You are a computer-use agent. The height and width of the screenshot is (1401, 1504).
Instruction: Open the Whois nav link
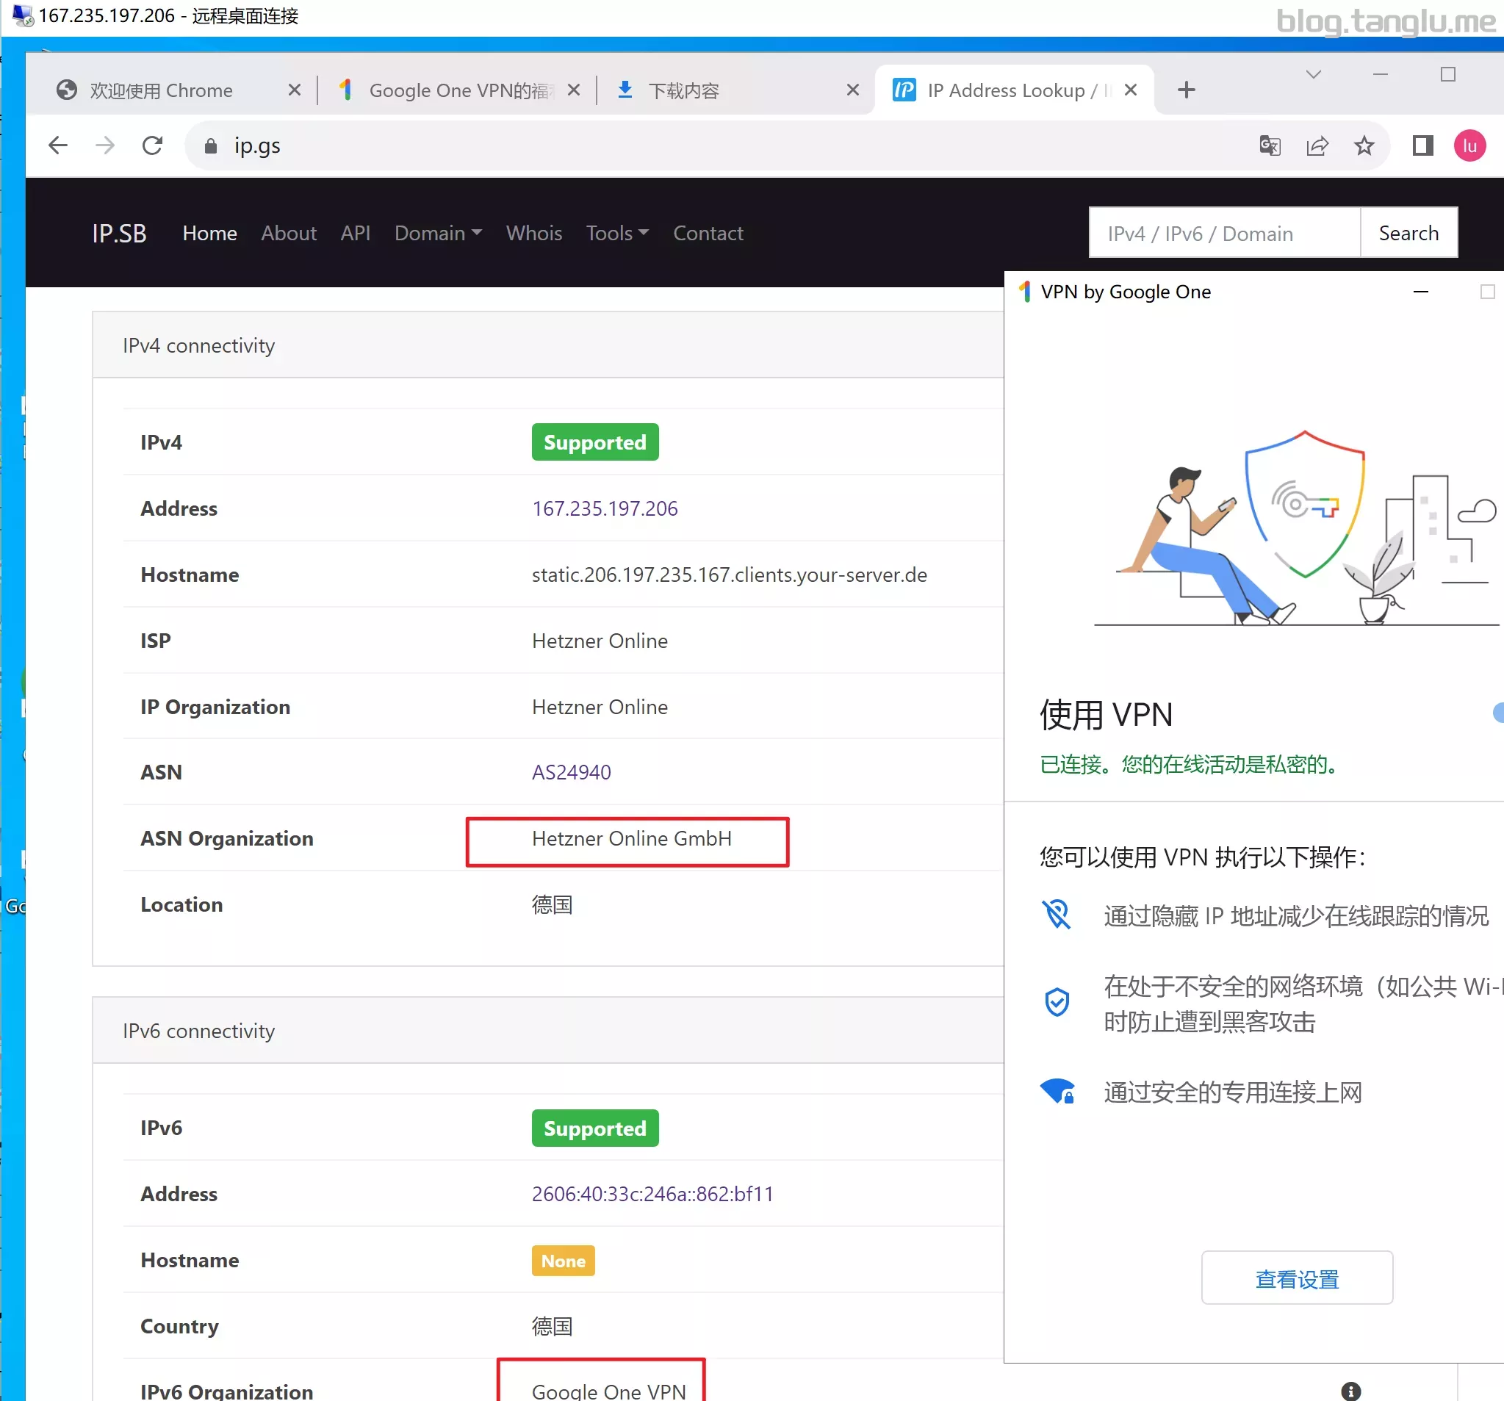533,233
